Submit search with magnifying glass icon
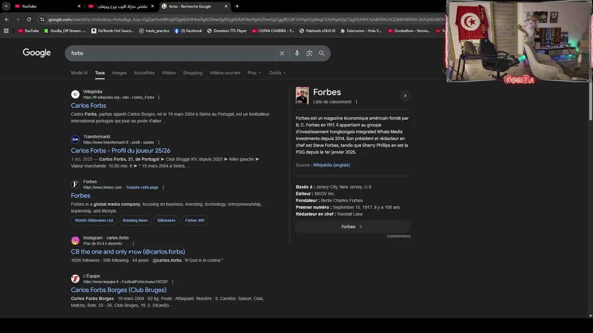The image size is (593, 333). click(322, 53)
